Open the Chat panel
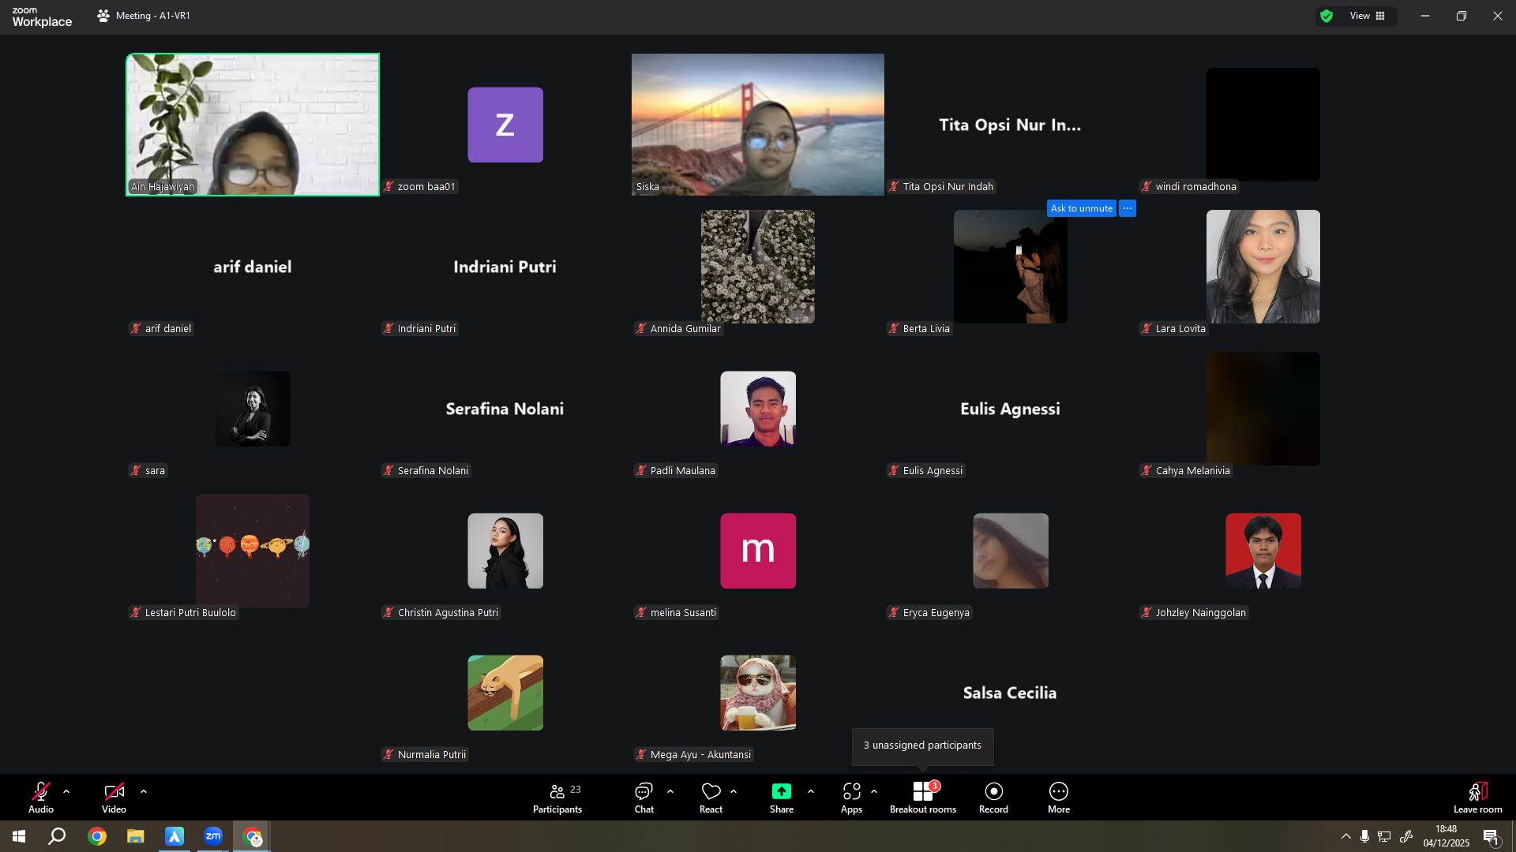 coord(644,797)
